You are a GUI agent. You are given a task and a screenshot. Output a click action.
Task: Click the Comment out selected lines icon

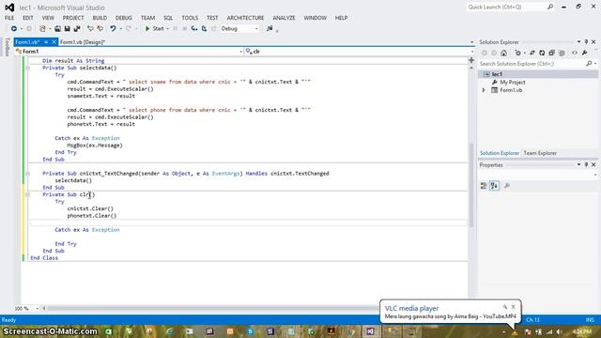90,29
